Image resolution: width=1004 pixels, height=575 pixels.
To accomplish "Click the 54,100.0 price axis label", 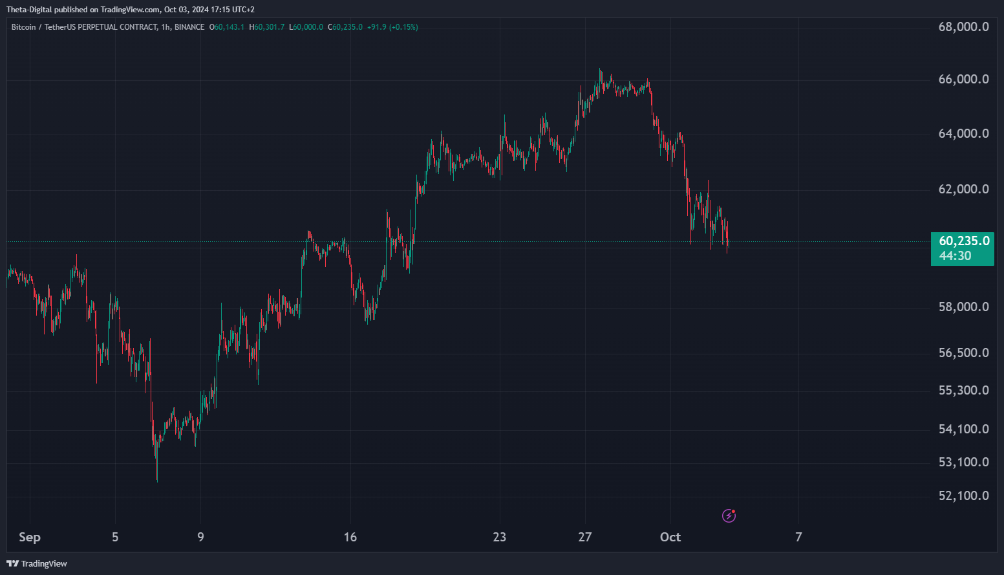I will pyautogui.click(x=964, y=429).
